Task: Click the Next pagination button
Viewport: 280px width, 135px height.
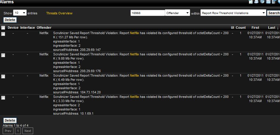Action: [x=28, y=131]
